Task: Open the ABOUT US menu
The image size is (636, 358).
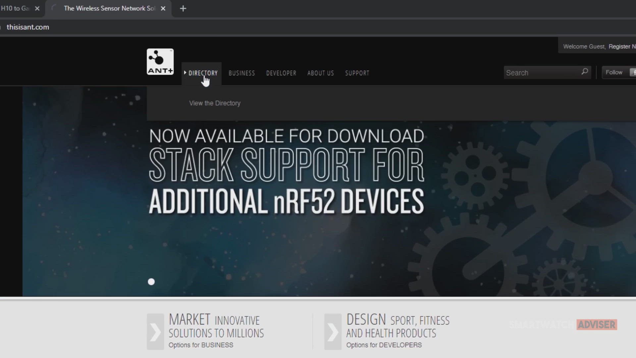Action: tap(321, 73)
